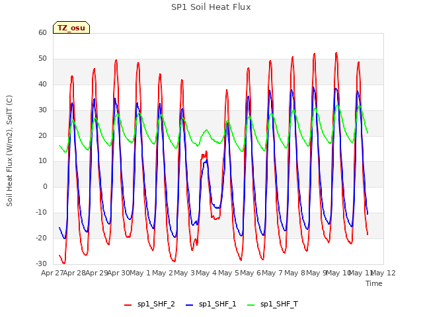The image size is (423, 317).
Task: Click the y-axis tick label 40
Action: tap(42, 84)
